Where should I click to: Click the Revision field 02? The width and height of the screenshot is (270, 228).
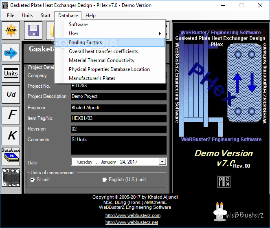pos(119,129)
